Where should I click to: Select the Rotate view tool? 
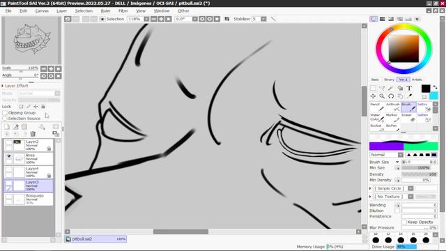[x=391, y=96]
